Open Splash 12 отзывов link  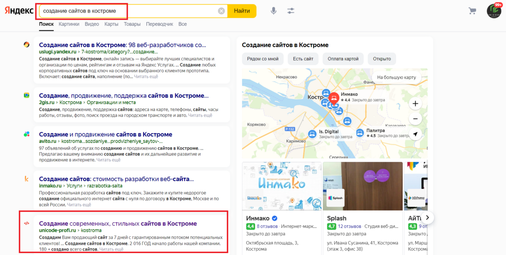click(x=350, y=227)
